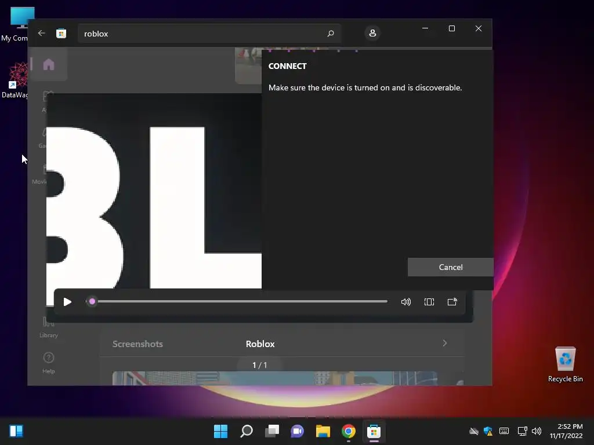Click the 1 / 1 page indicator

click(x=260, y=365)
